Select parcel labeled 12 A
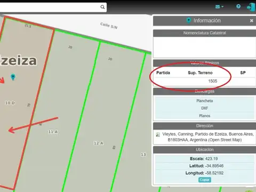Screen dimensions: 256x192 [99, 143]
